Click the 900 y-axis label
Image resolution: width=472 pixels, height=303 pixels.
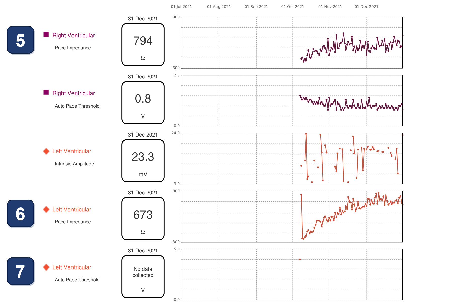[176, 17]
